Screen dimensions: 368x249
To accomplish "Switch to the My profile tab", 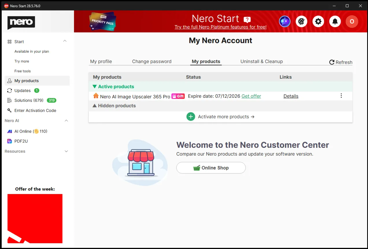I will pos(101,61).
